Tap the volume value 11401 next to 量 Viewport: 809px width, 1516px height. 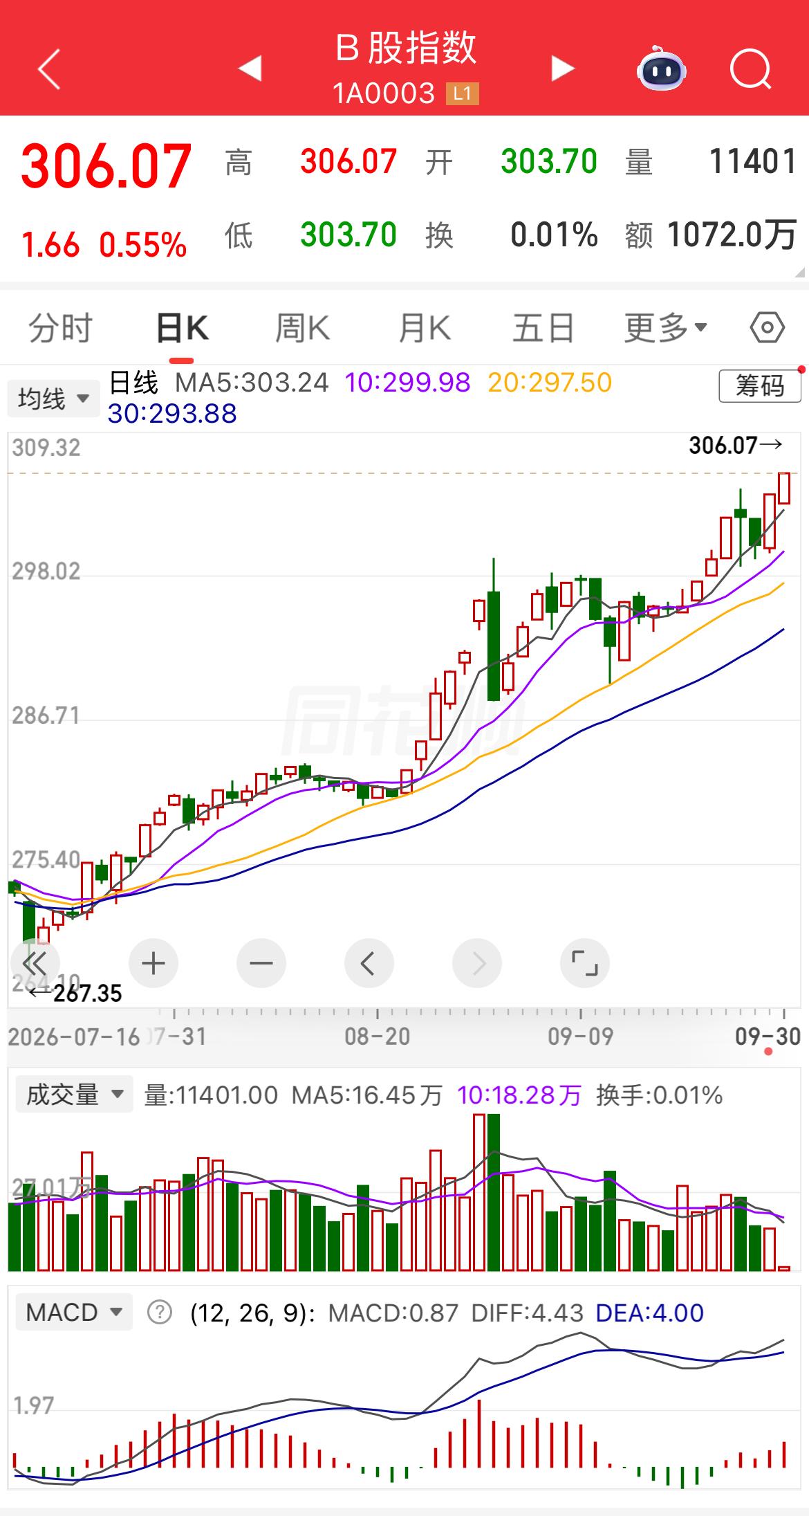[753, 162]
